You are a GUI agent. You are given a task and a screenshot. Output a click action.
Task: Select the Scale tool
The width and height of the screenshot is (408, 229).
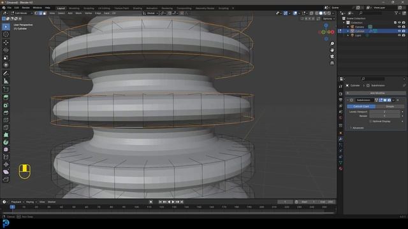point(6,58)
